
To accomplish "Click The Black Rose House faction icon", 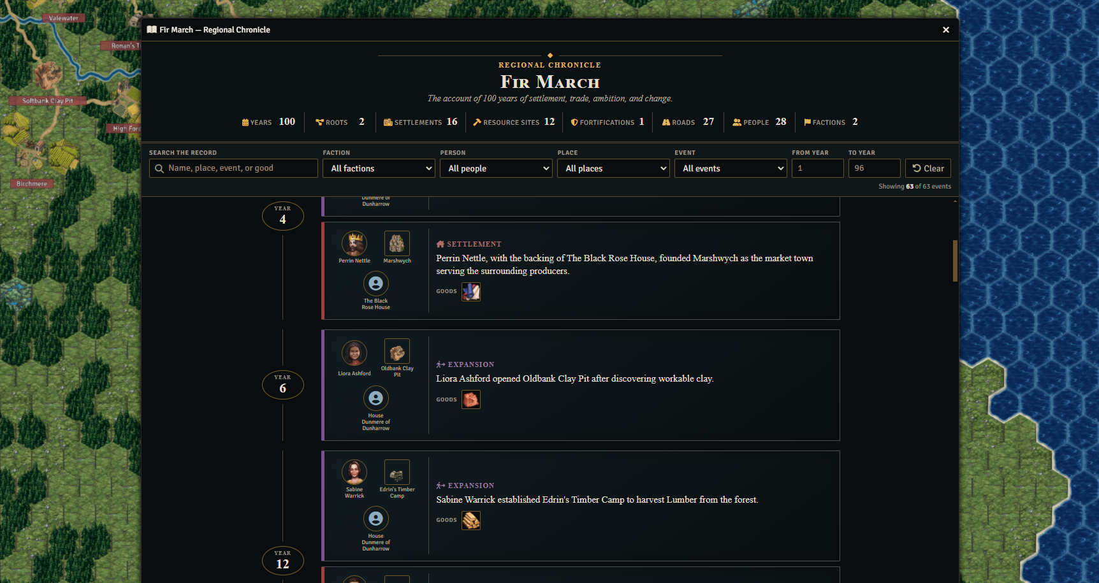I will coord(376,284).
